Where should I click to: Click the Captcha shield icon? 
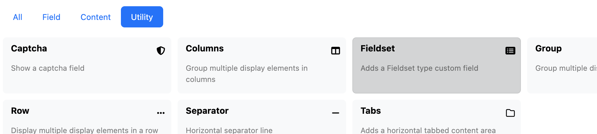coord(161,50)
